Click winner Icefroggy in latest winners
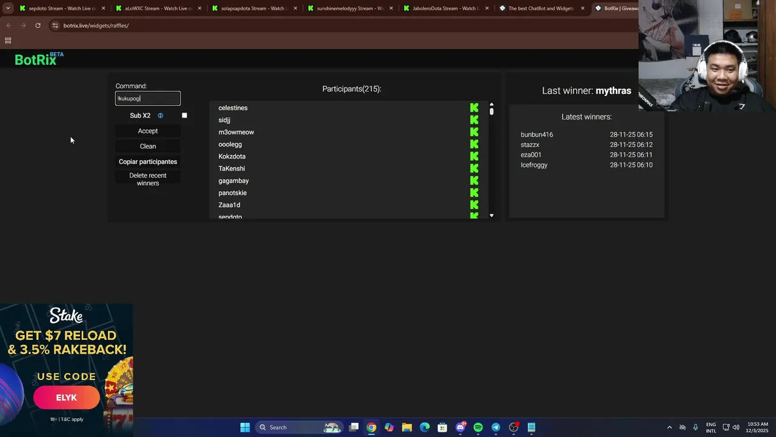 [x=534, y=165]
